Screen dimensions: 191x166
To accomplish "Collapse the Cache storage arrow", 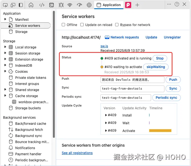I will [5, 96].
